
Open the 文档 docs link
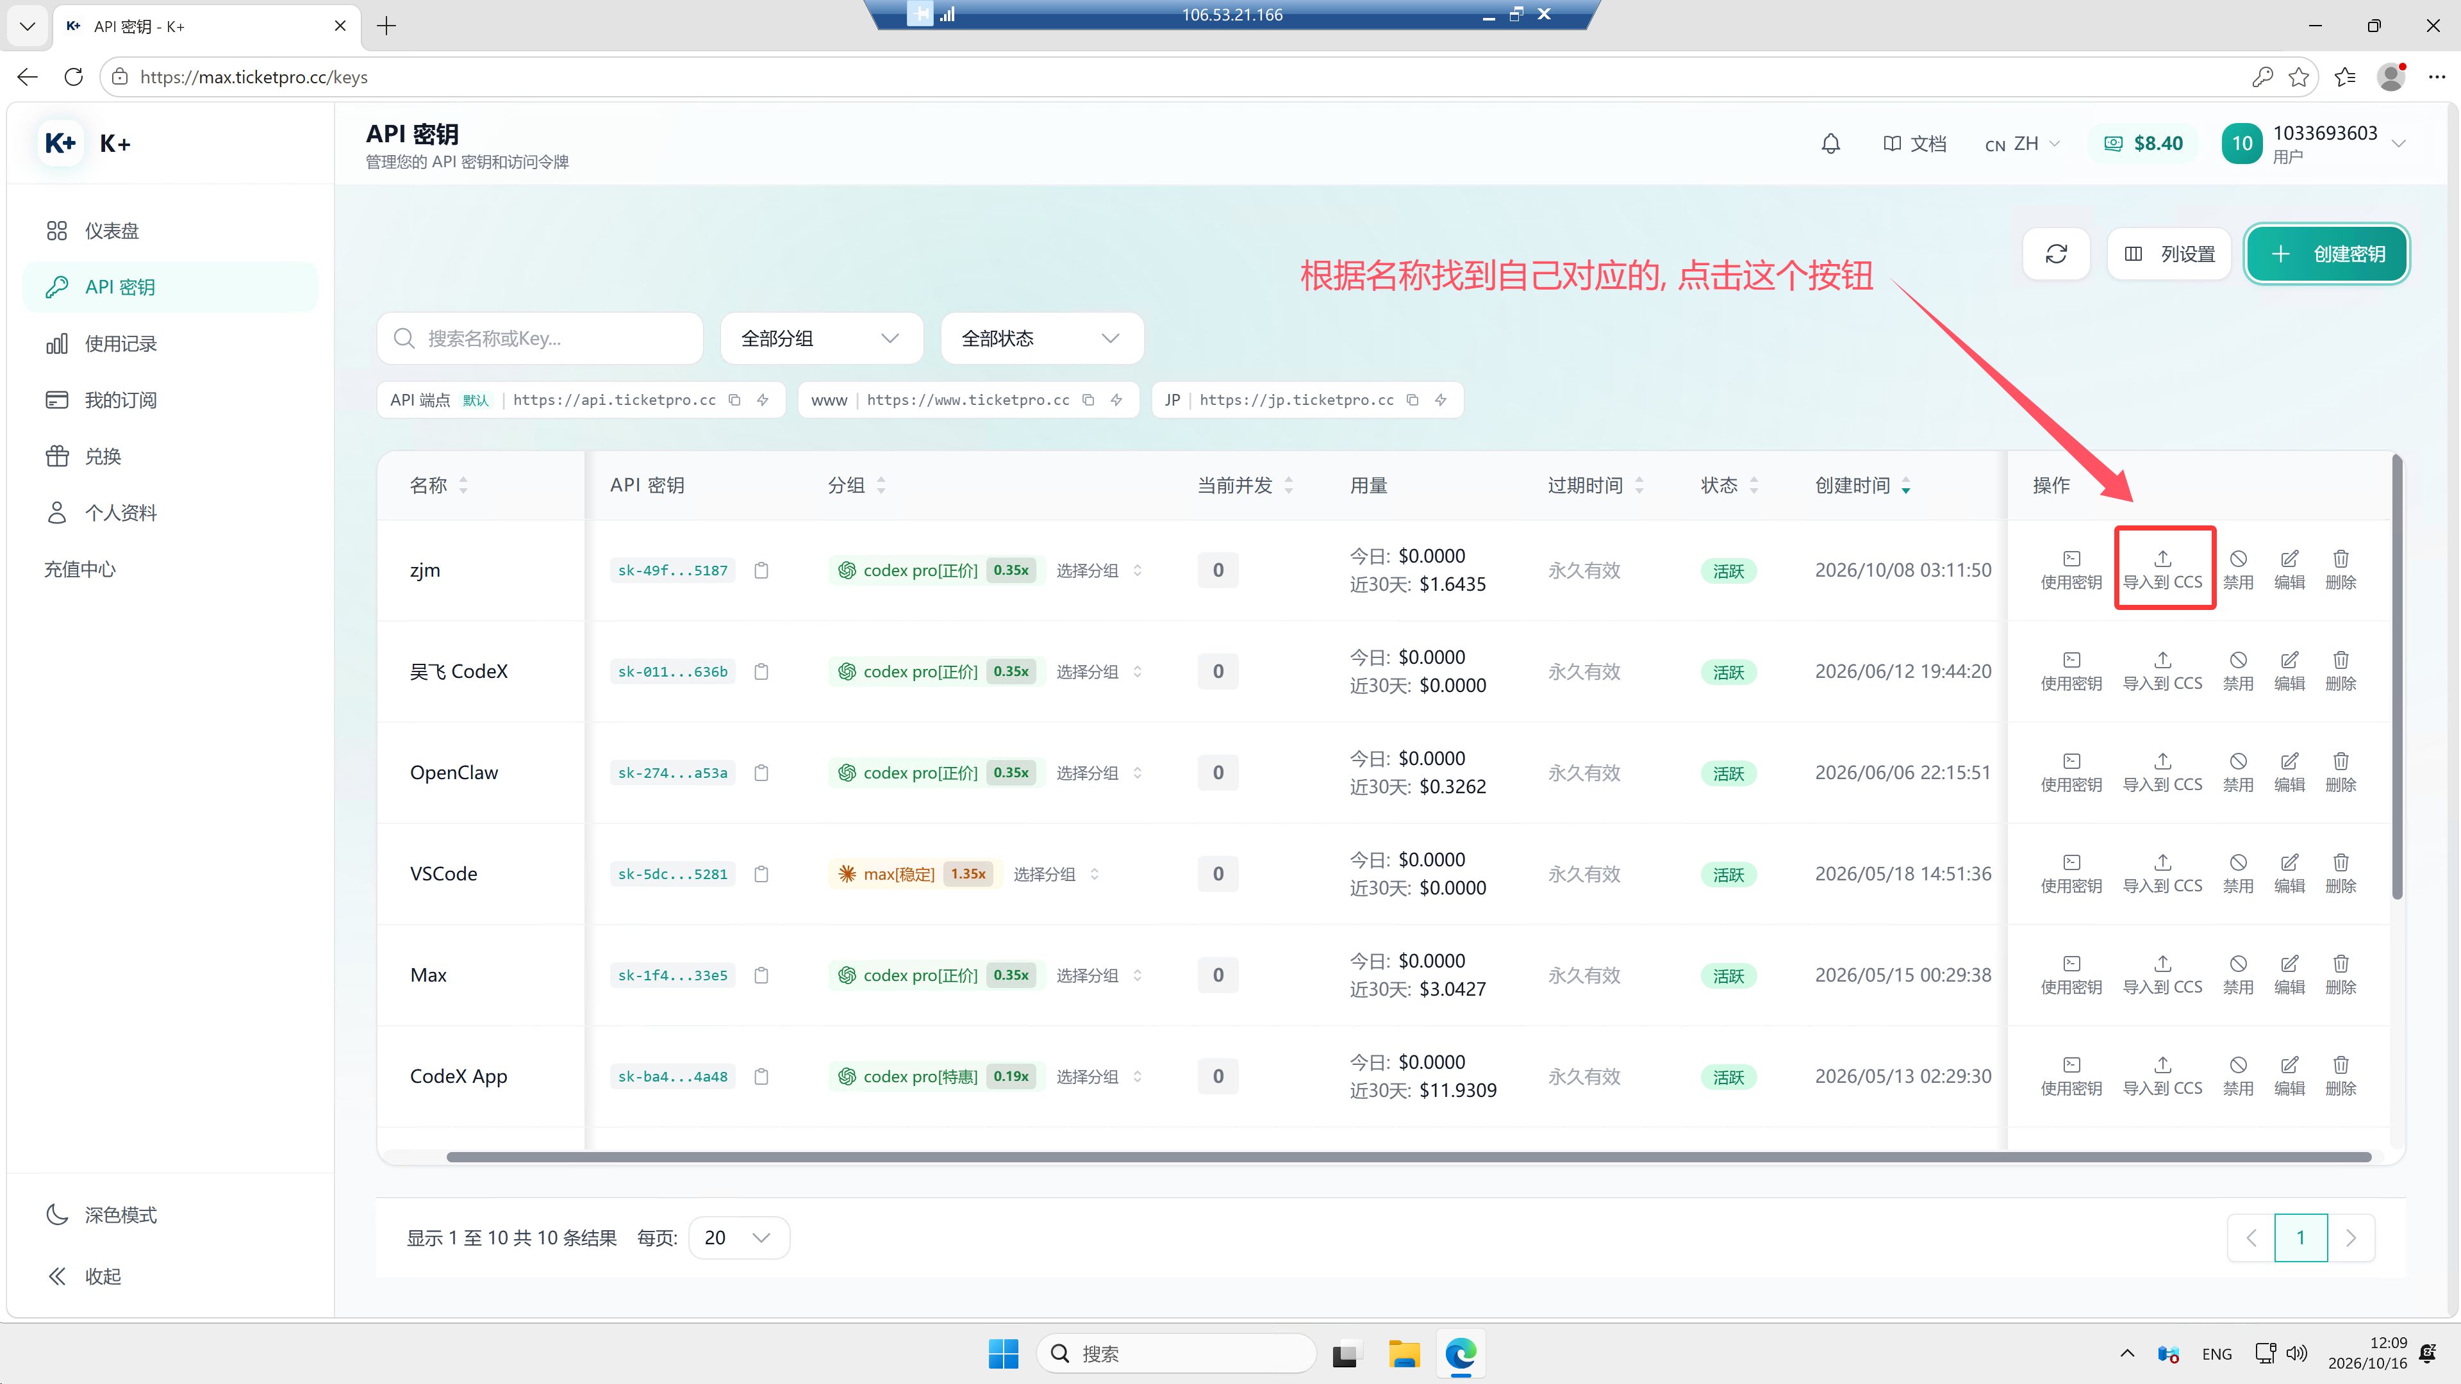(1914, 144)
